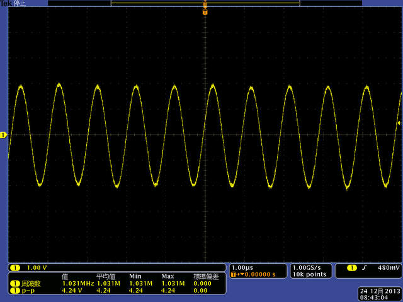Click the channel 1 badge beside p-p
This screenshot has width=403, height=302.
14,291
